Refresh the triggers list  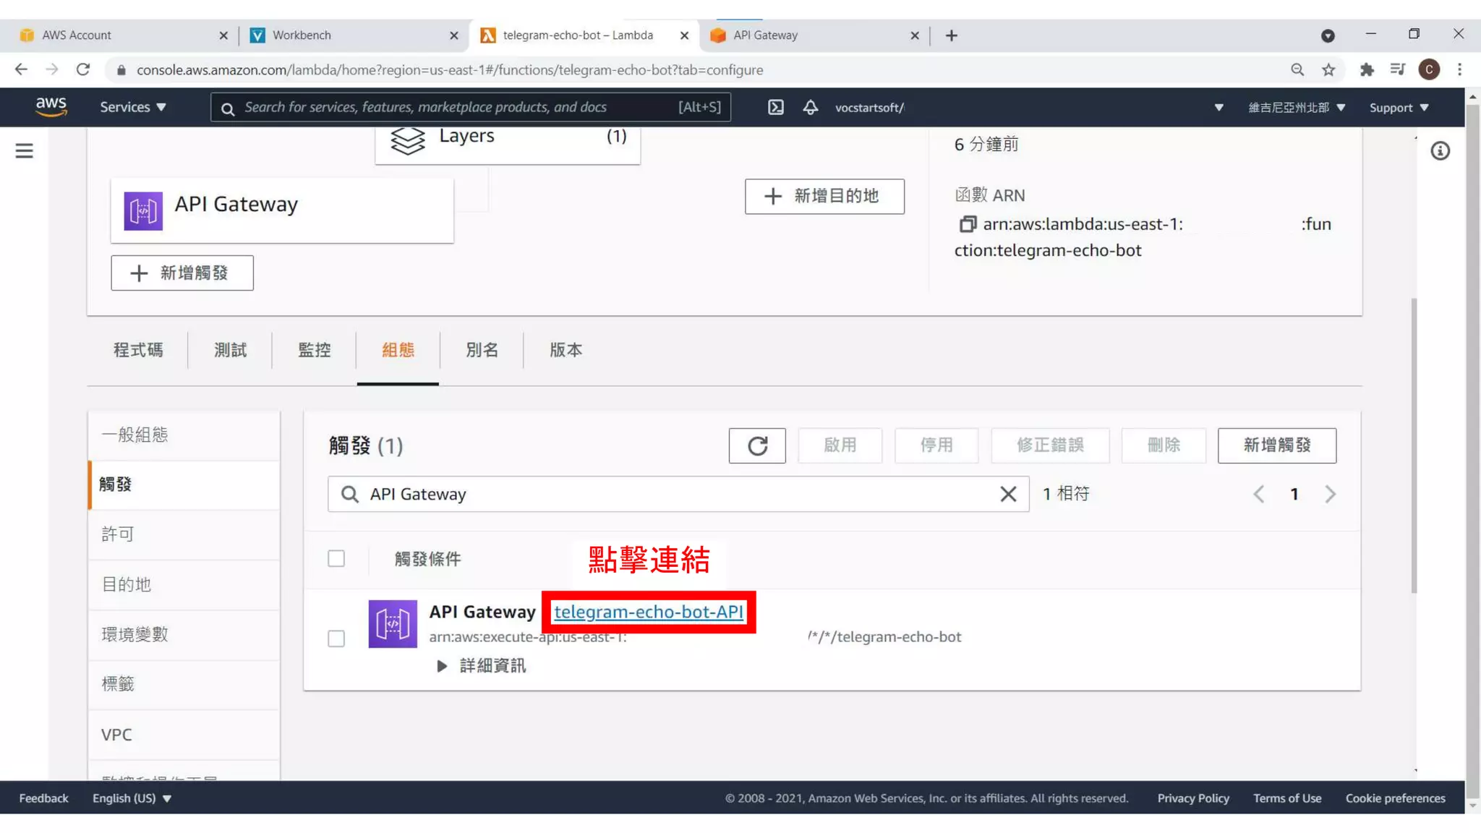757,445
